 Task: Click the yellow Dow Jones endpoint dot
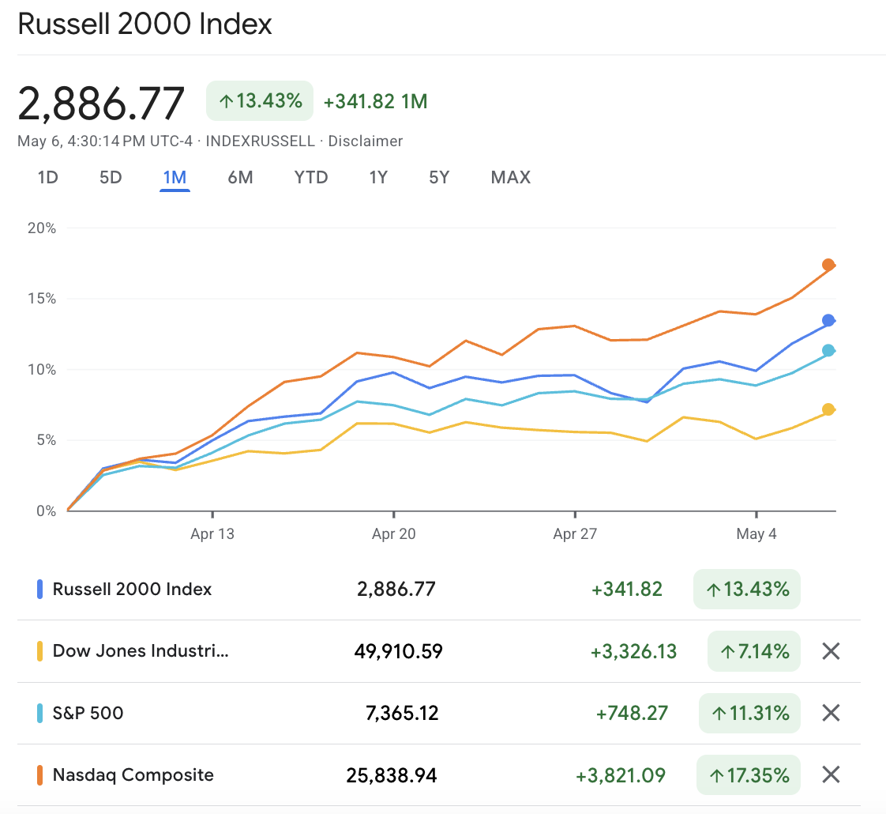[828, 409]
